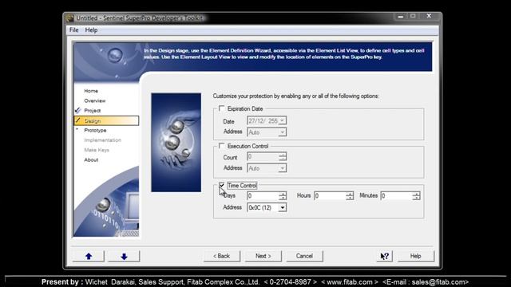Click the Time Control label

pyautogui.click(x=242, y=186)
